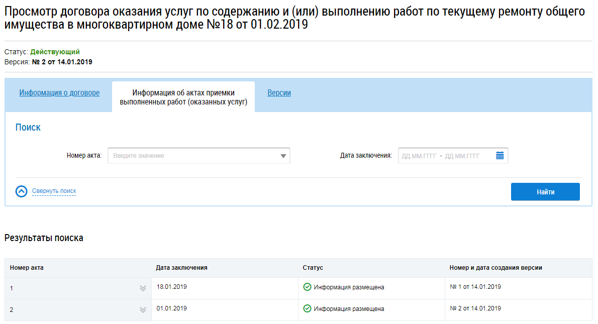Open the Номер акта dropdown arrow

283,156
